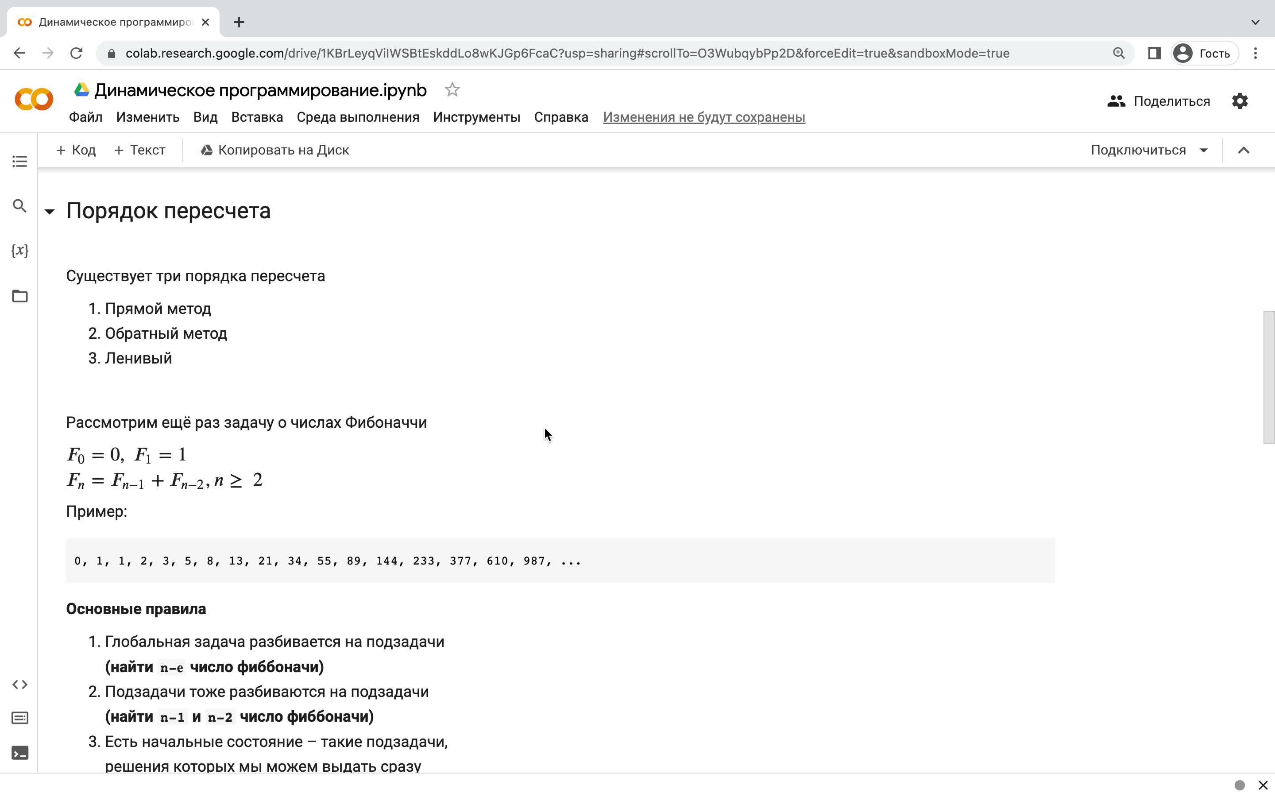This screenshot has width=1275, height=797.
Task: Click the Основные правила bold heading
Action: [136, 609]
